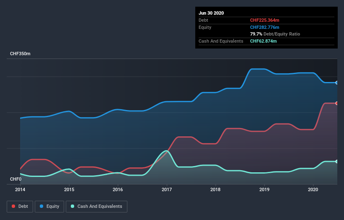This screenshot has height=220, width=344.
Task: Toggle the Cash And Equivalents legend button
Action: point(96,207)
